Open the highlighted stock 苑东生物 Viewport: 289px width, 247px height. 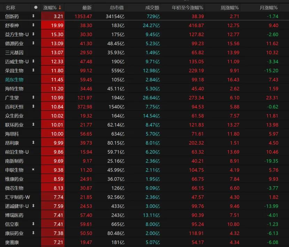14,79
